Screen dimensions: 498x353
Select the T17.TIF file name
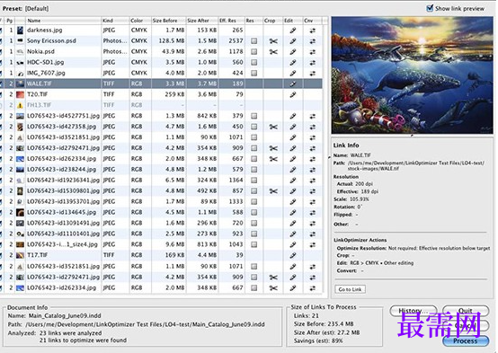(x=38, y=255)
